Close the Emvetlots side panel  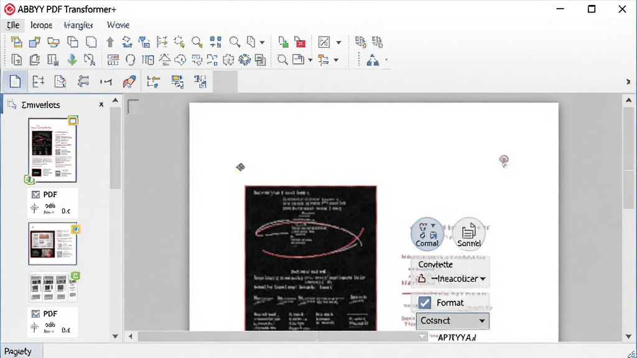101,104
